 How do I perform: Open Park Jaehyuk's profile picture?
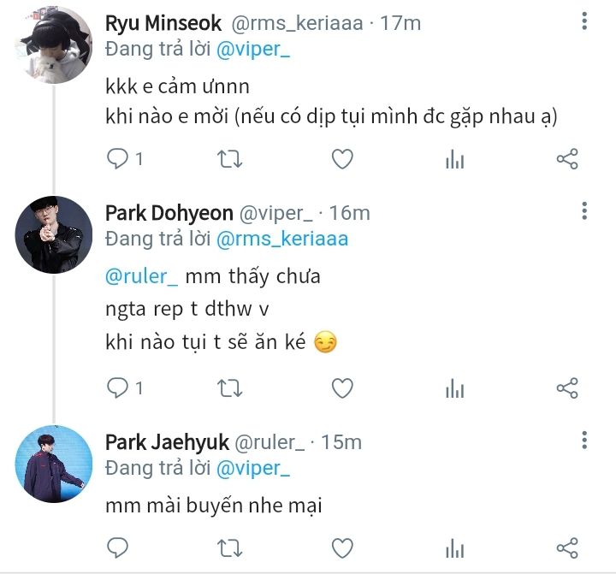click(x=54, y=463)
